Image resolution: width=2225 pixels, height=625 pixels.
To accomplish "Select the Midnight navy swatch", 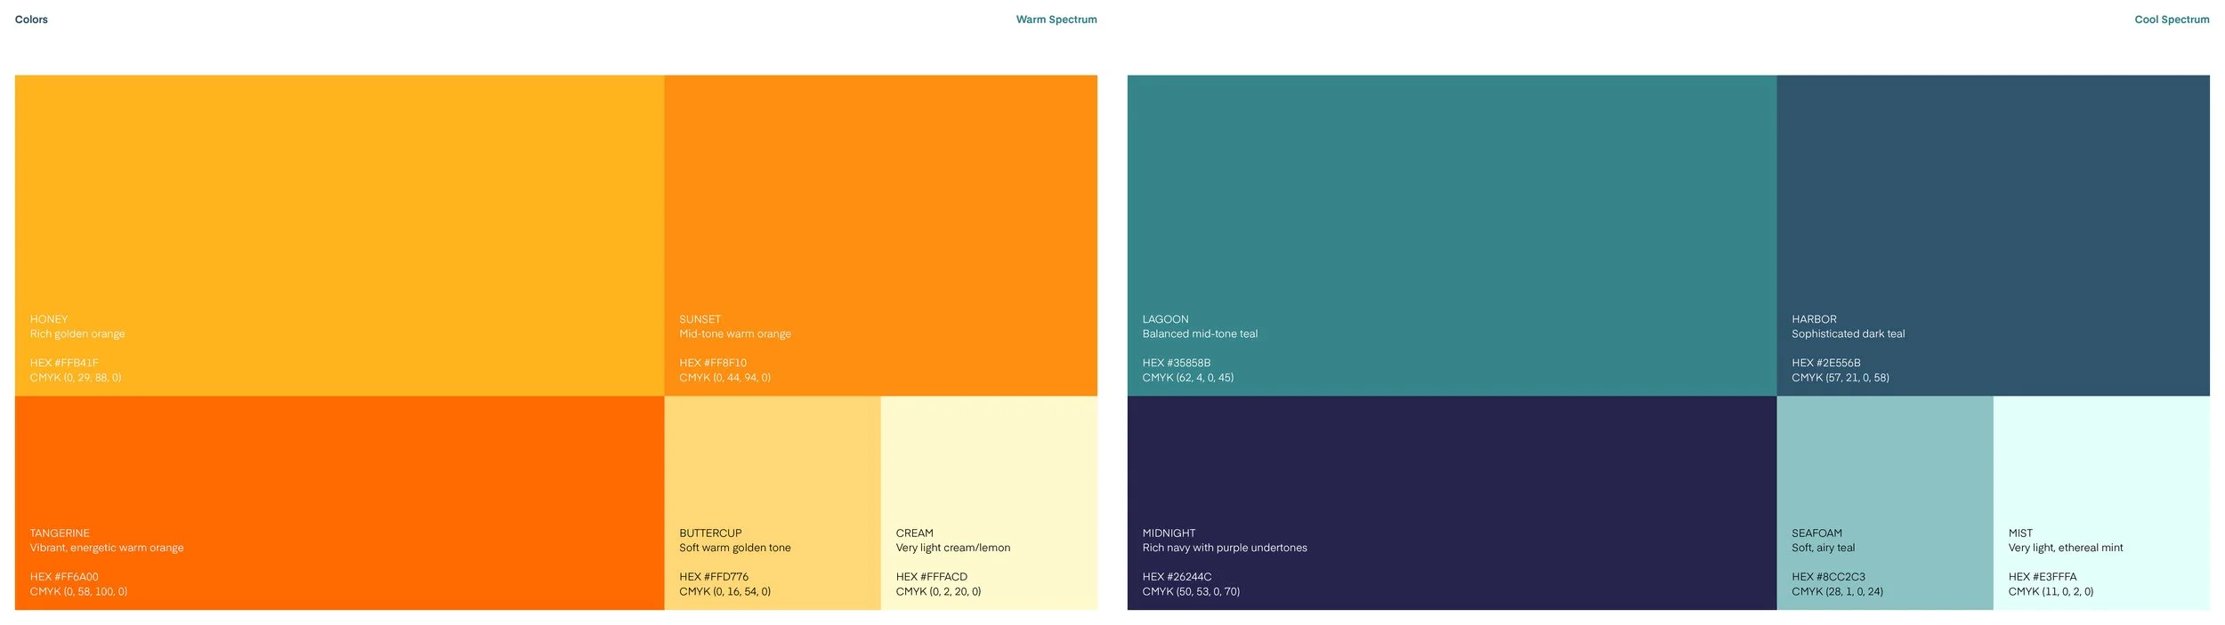I will (1452, 503).
